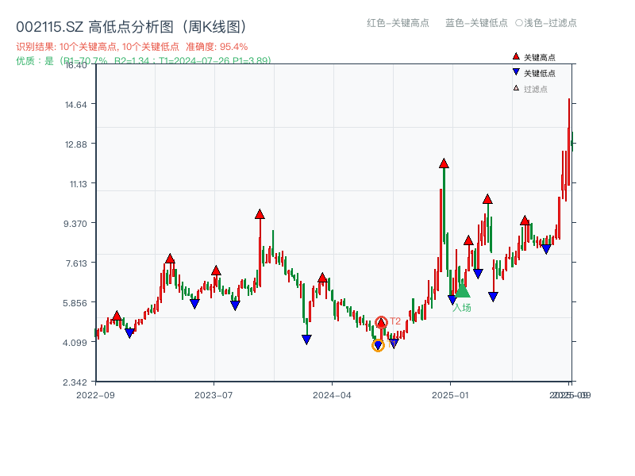Click the T1 orange-circled low-point marker
635x476 pixels.
379,346
